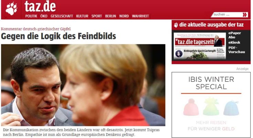Click into the 'suchen ...' search field
Viewport: 253px width, 138px height.
click(227, 15)
